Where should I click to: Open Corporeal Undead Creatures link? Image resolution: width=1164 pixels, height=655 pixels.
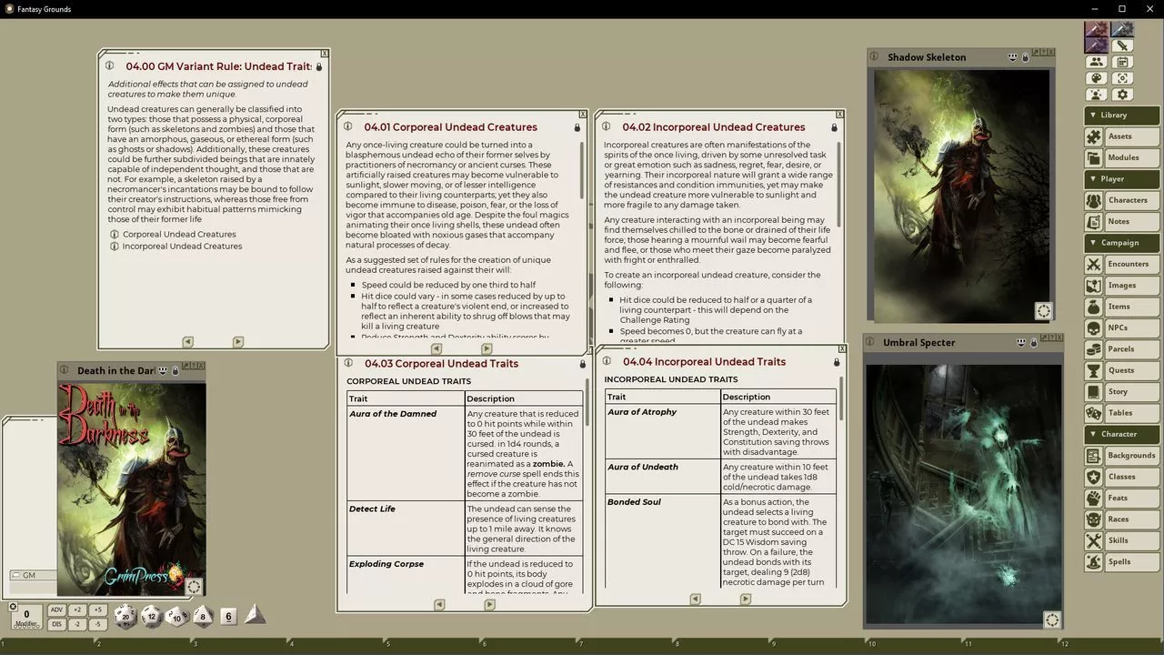(x=179, y=234)
